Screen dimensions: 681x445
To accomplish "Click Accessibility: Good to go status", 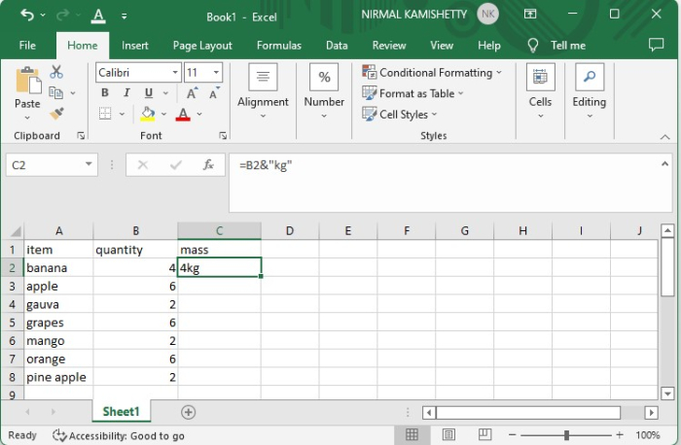I will pyautogui.click(x=119, y=435).
